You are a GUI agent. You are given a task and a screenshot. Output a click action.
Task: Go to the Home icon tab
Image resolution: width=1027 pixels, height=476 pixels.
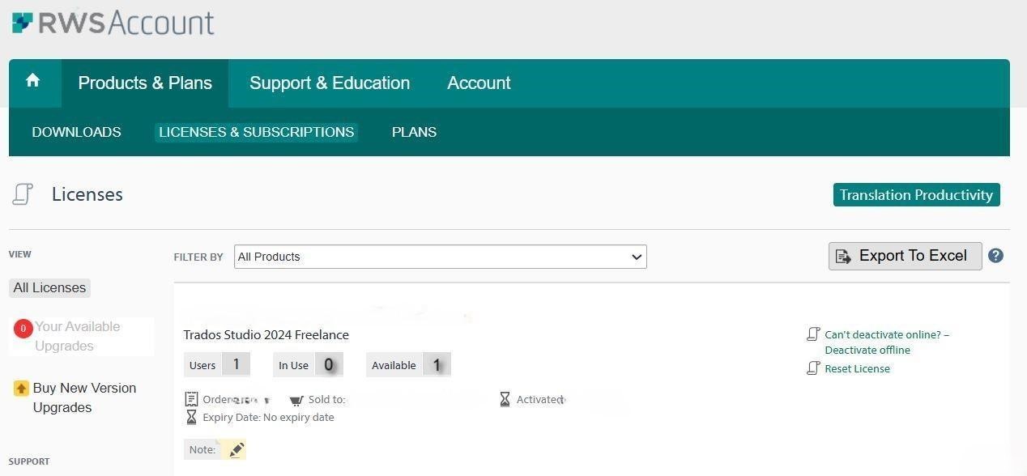pyautogui.click(x=32, y=81)
